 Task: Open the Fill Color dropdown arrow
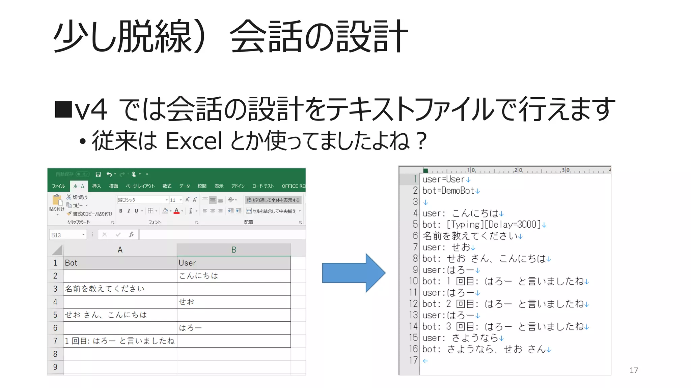tap(170, 211)
